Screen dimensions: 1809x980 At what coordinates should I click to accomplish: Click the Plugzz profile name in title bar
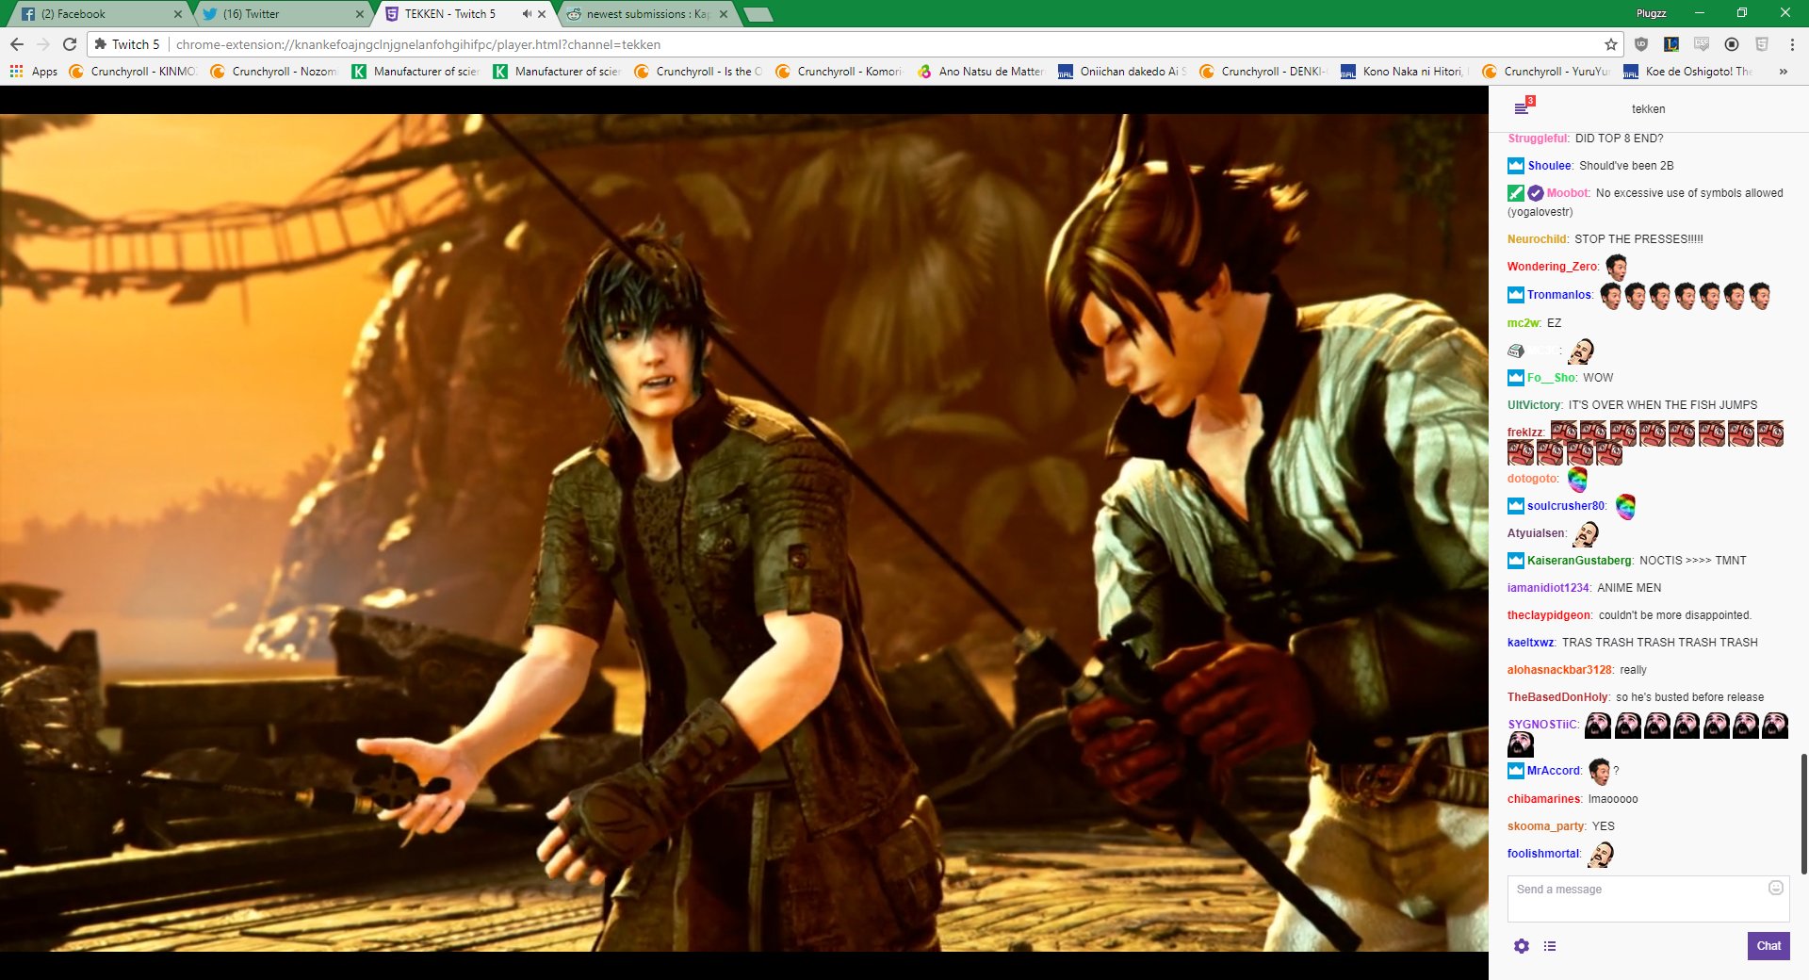[1651, 13]
